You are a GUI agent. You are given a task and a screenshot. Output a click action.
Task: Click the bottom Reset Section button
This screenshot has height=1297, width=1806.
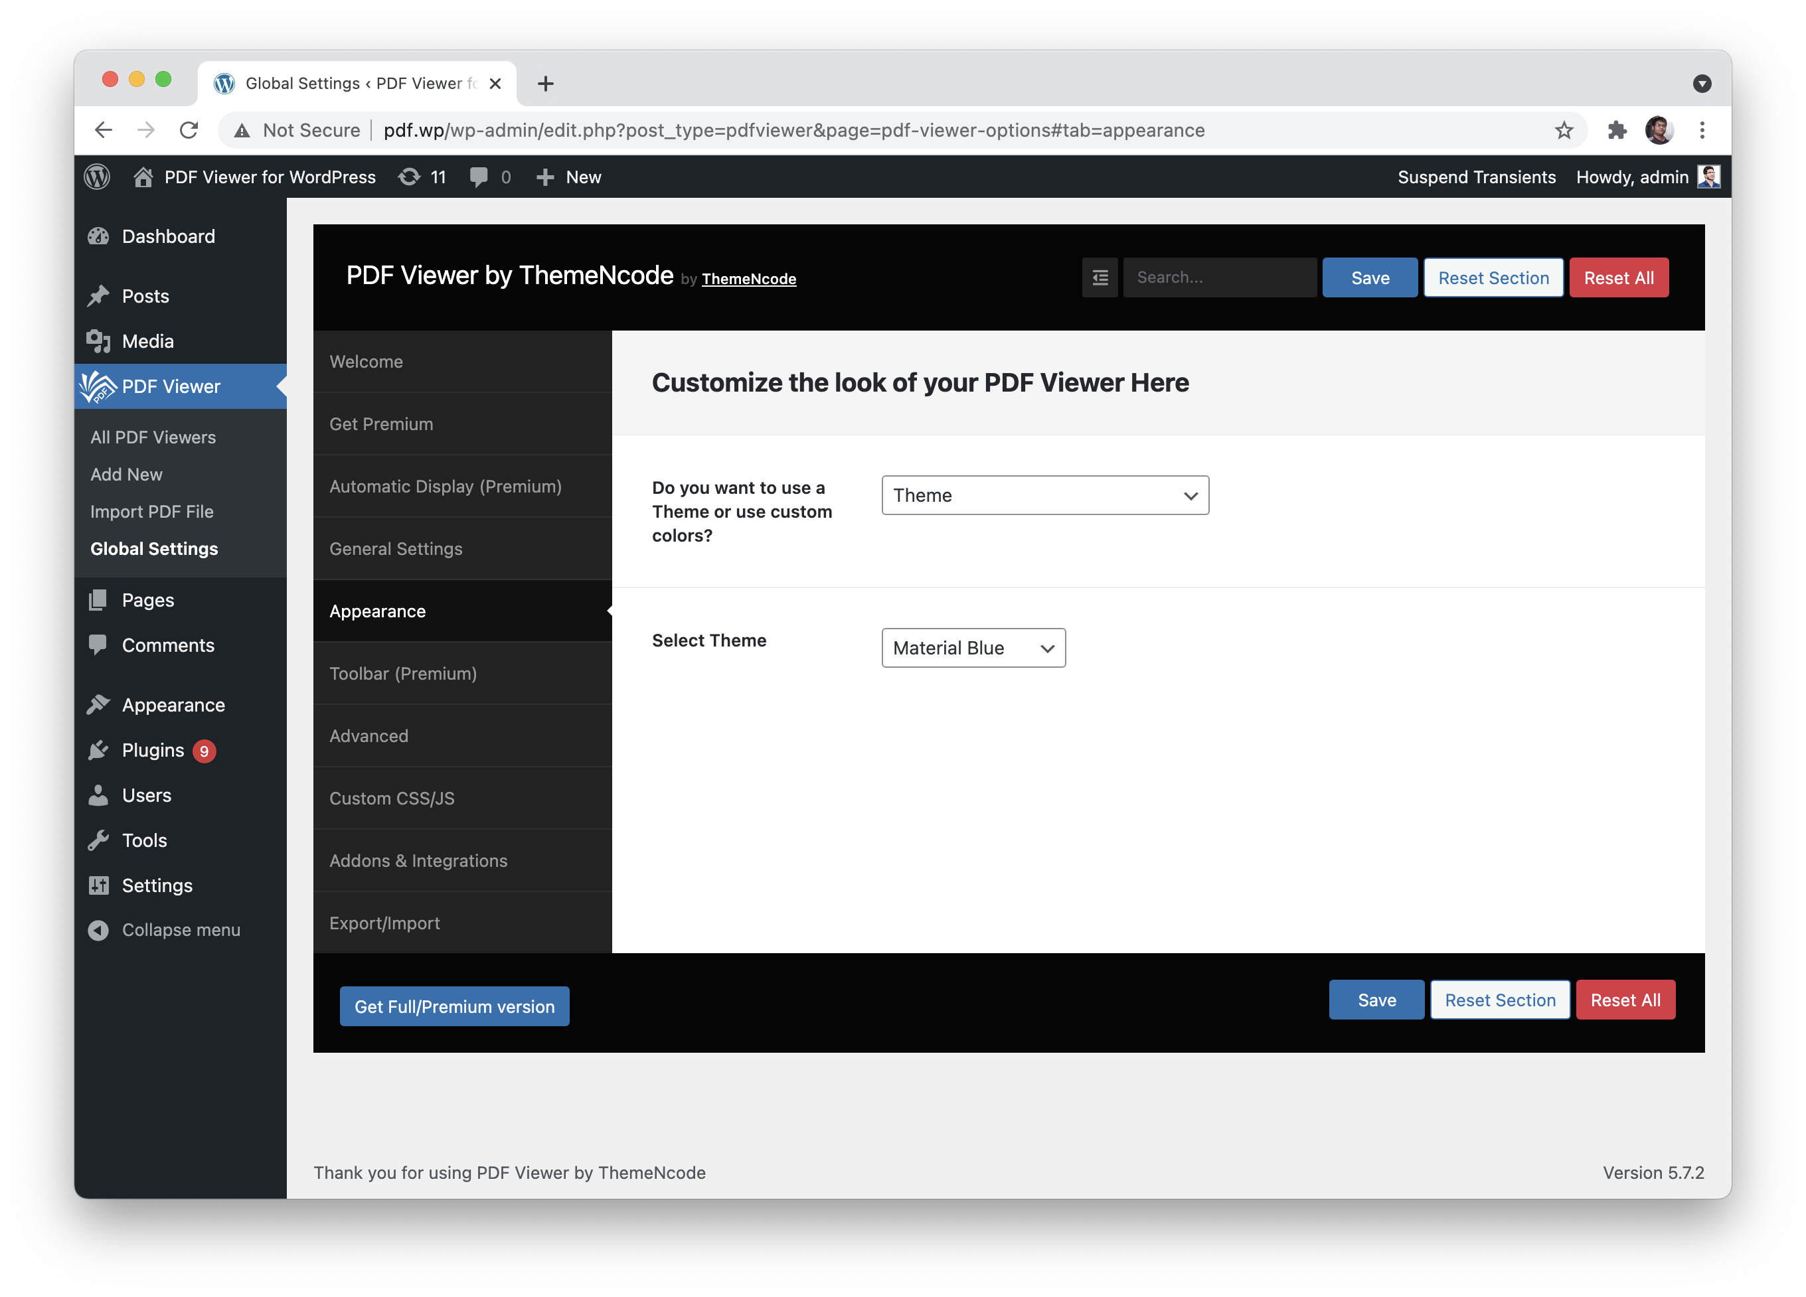pyautogui.click(x=1499, y=1000)
